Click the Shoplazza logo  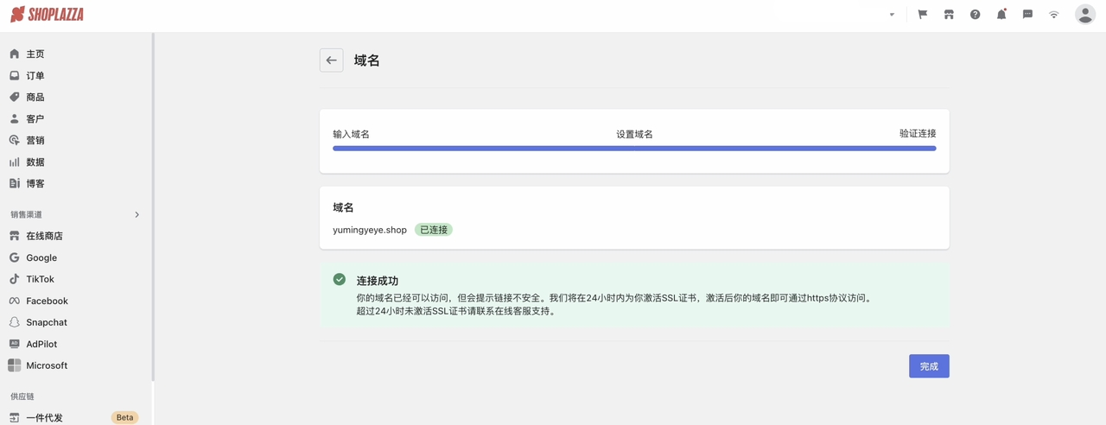pos(47,15)
